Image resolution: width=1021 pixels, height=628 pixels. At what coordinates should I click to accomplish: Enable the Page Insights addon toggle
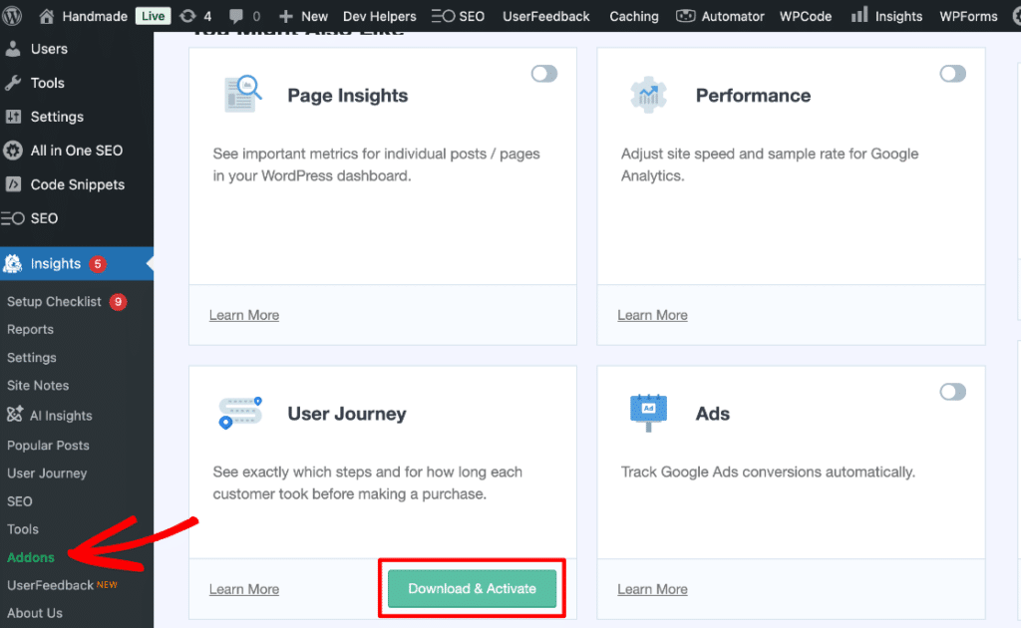coord(544,74)
